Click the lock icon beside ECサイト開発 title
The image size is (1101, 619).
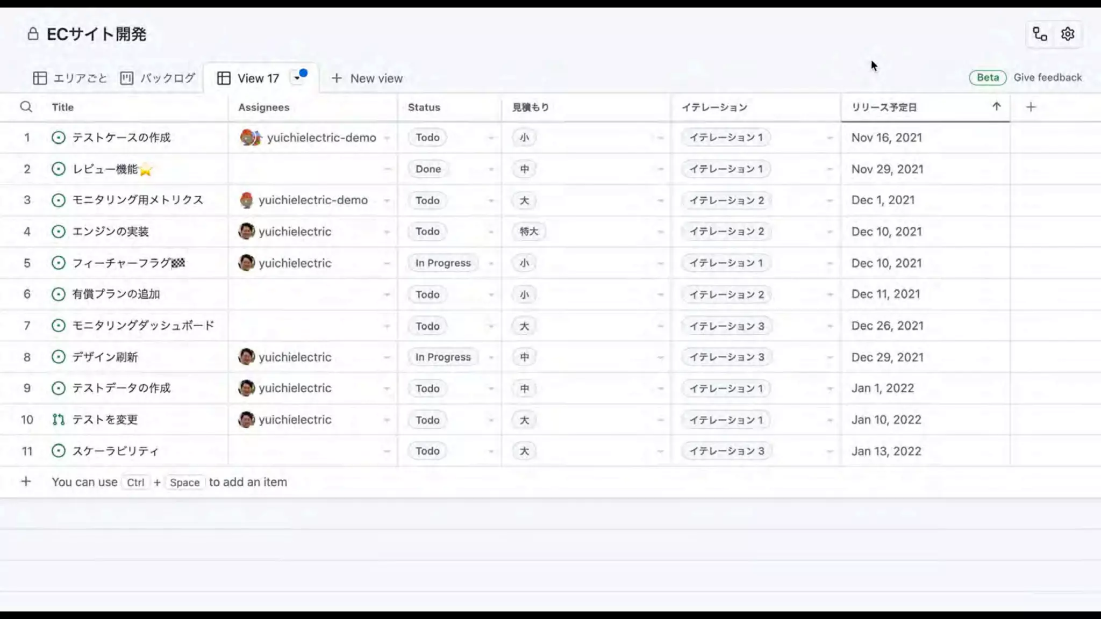point(33,34)
